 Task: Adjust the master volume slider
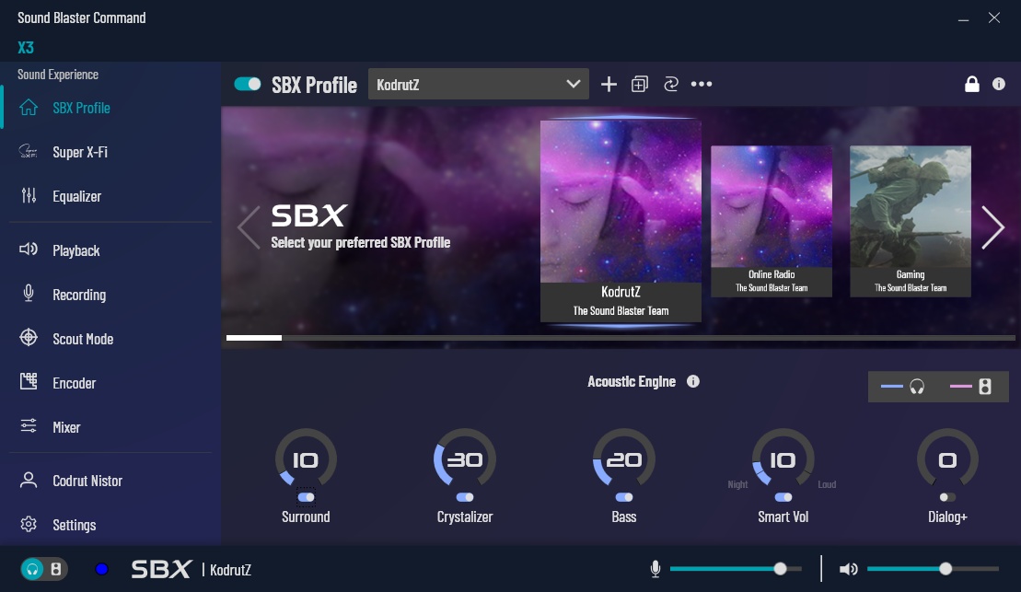[933, 569]
